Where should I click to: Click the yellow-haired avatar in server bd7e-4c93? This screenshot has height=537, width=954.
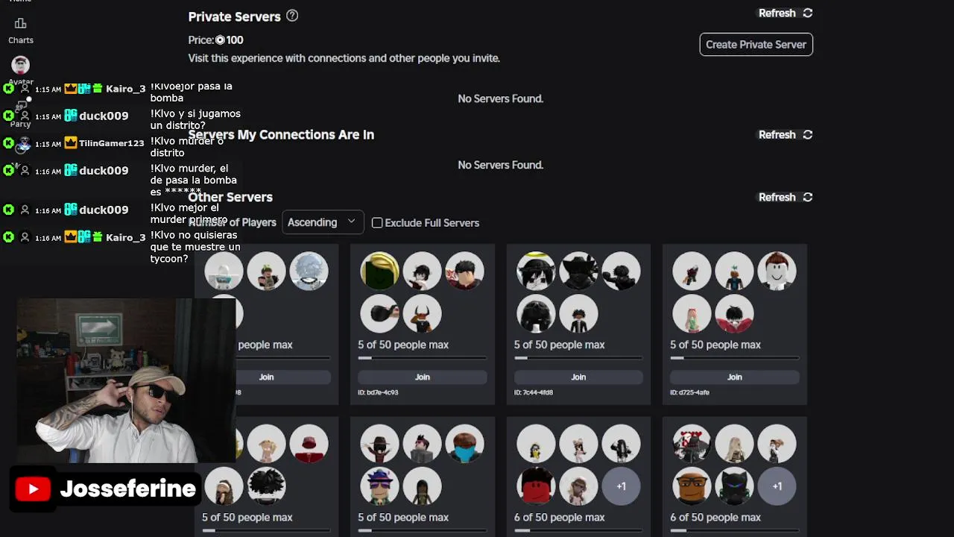(x=379, y=271)
